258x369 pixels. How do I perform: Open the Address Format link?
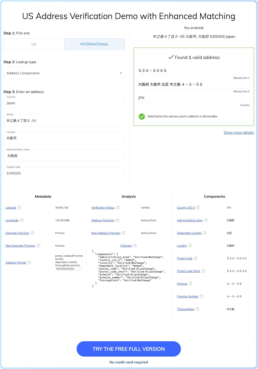click(x=16, y=262)
